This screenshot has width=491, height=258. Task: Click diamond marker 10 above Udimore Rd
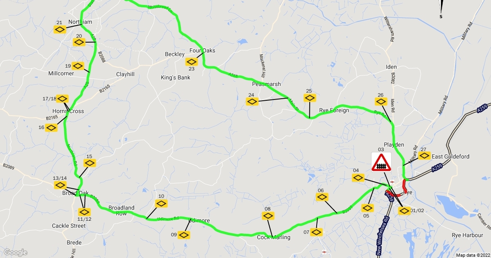[162, 203]
